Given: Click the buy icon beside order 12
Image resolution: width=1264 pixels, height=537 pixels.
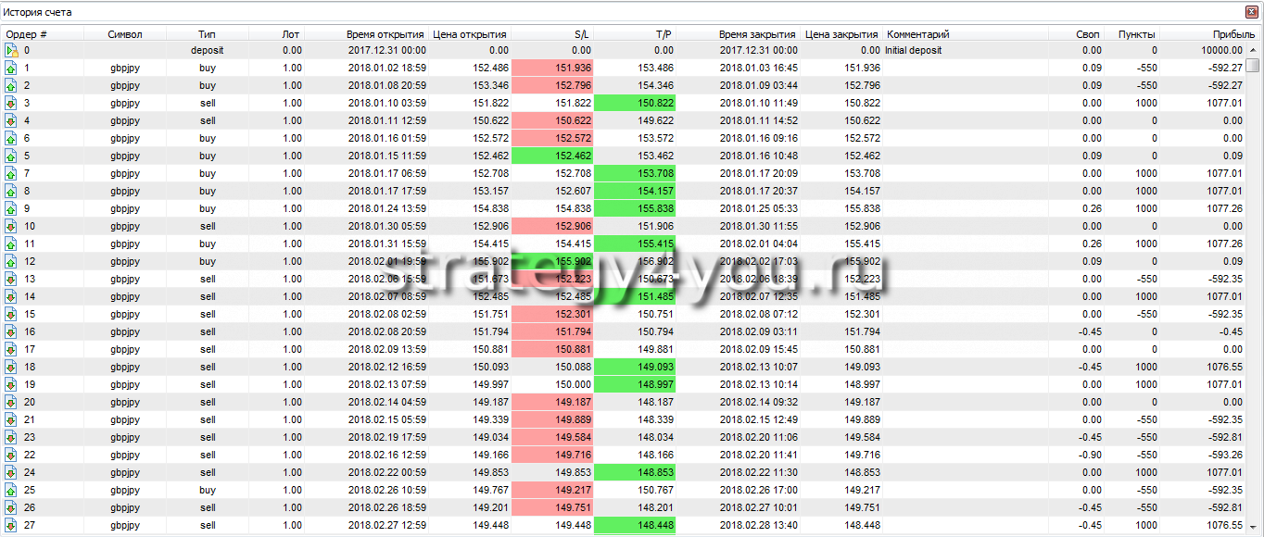Looking at the screenshot, I should pos(11,262).
